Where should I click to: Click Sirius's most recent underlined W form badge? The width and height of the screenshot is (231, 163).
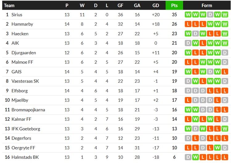click(225, 15)
